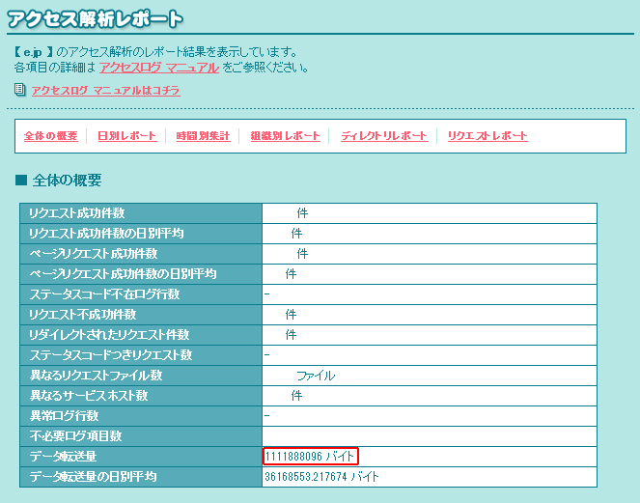The height and width of the screenshot is (503, 640).
Task: Click the document icon beside the manual link
Action: pyautogui.click(x=20, y=90)
